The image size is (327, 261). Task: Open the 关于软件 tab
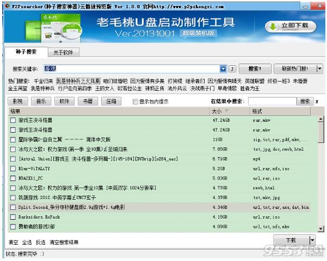click(63, 52)
